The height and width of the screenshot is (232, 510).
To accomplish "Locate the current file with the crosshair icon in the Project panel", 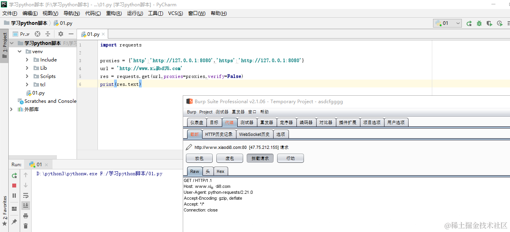I will (37, 34).
